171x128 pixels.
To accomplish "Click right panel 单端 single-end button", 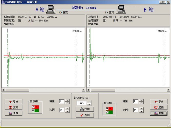I will 159,113.
